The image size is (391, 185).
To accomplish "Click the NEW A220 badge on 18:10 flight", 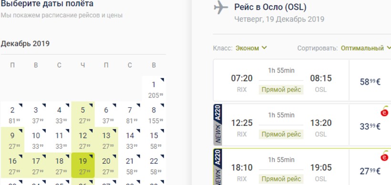I will point(218,167).
